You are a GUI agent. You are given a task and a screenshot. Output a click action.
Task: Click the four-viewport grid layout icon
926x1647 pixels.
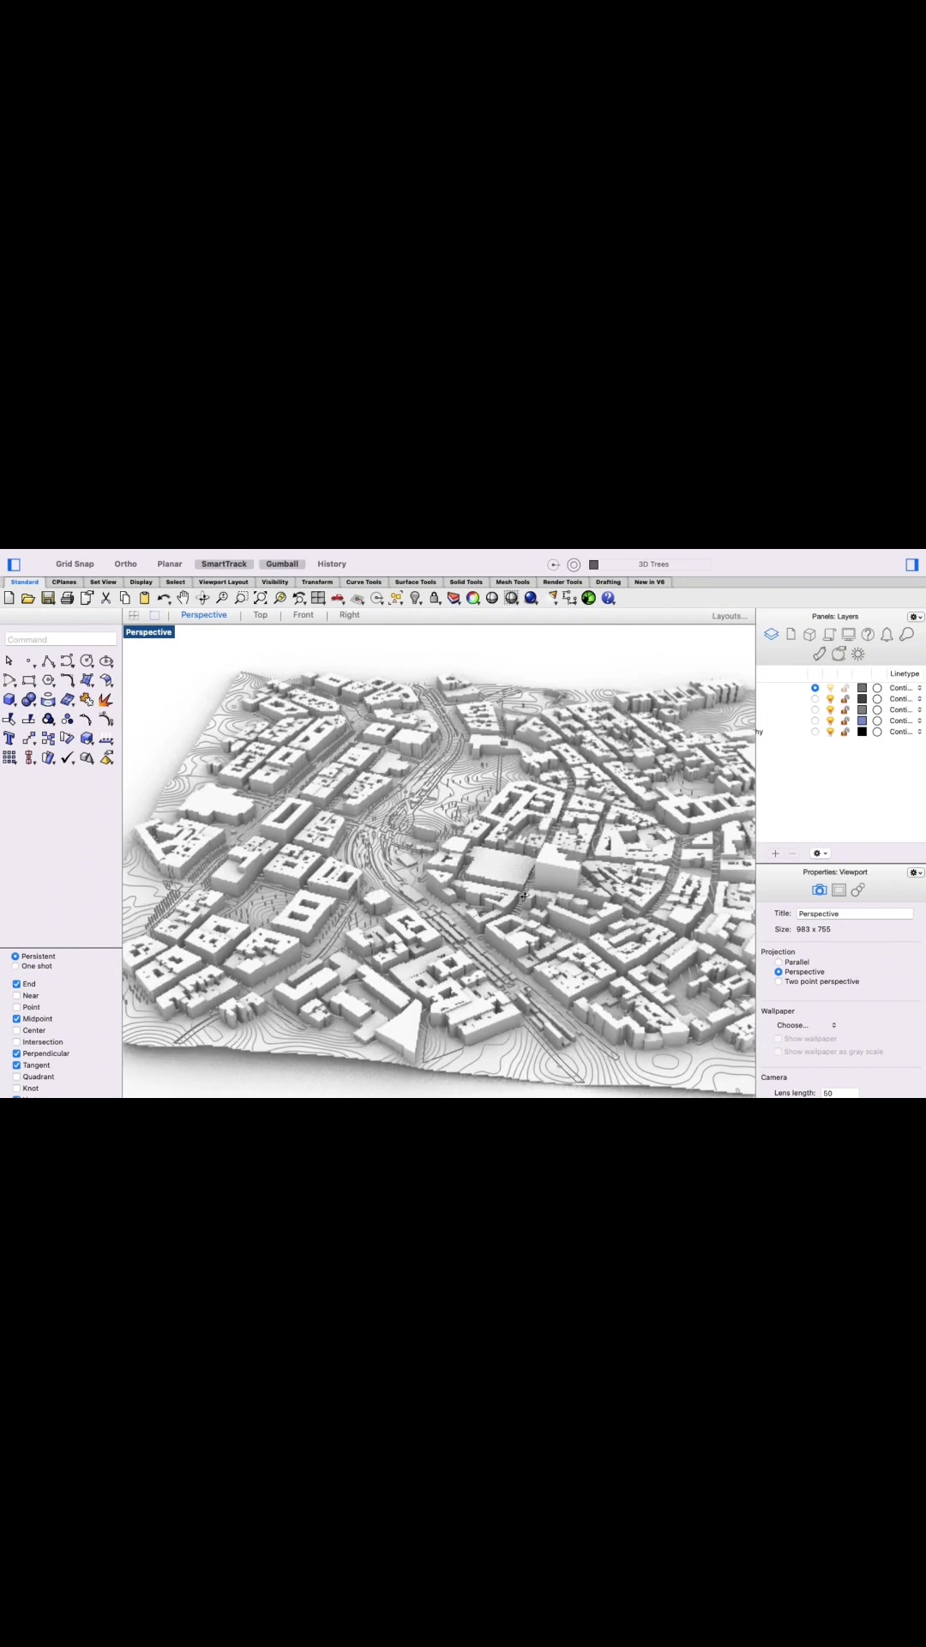click(x=318, y=598)
